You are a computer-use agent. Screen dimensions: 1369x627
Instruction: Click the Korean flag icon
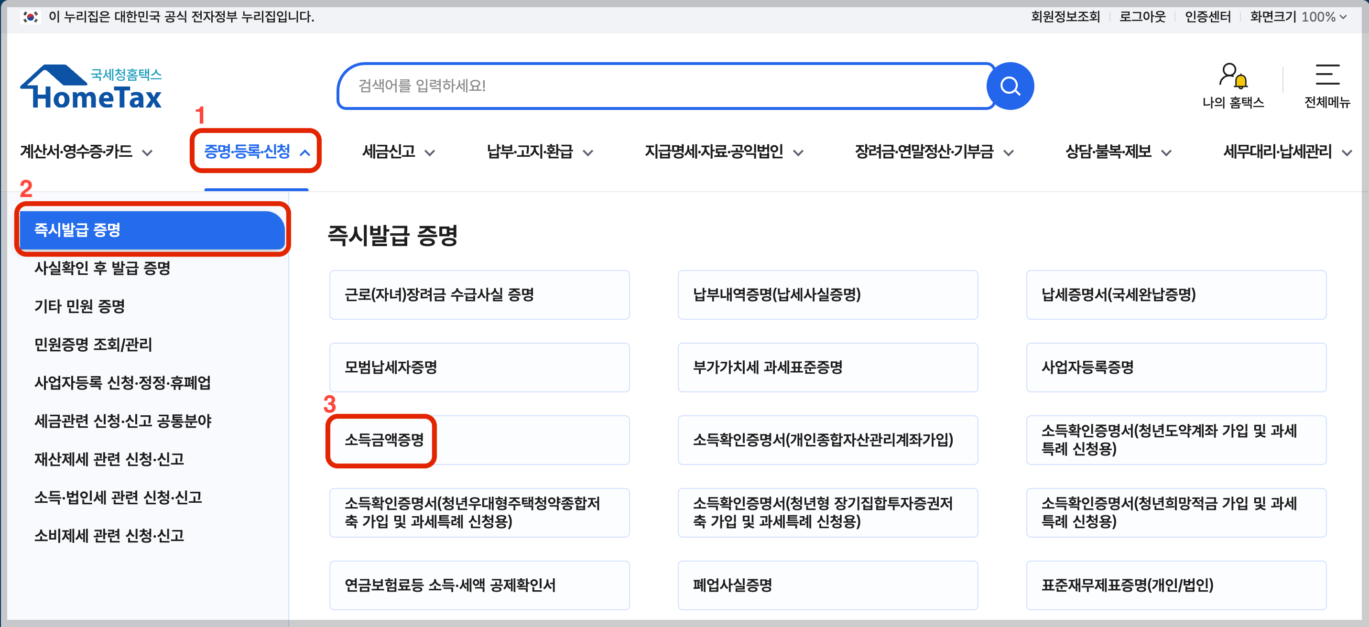click(x=30, y=17)
